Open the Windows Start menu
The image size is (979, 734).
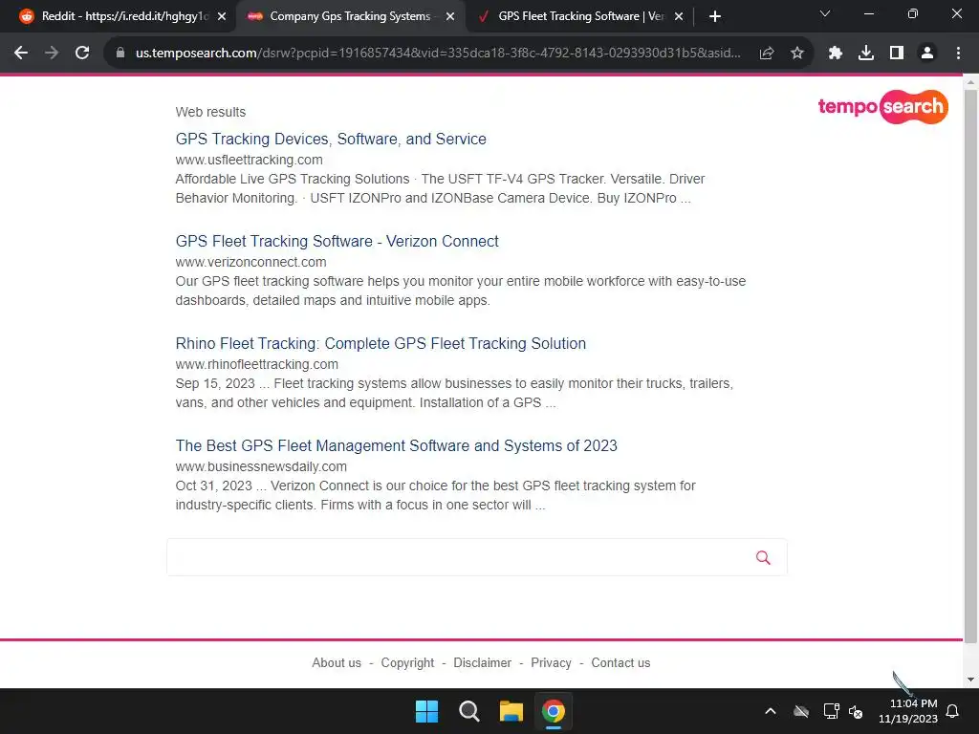pyautogui.click(x=427, y=711)
